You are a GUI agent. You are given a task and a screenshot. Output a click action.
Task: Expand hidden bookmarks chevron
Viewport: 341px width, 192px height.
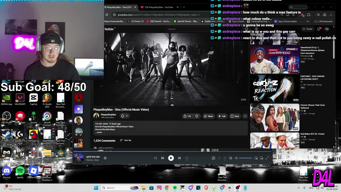point(308,21)
